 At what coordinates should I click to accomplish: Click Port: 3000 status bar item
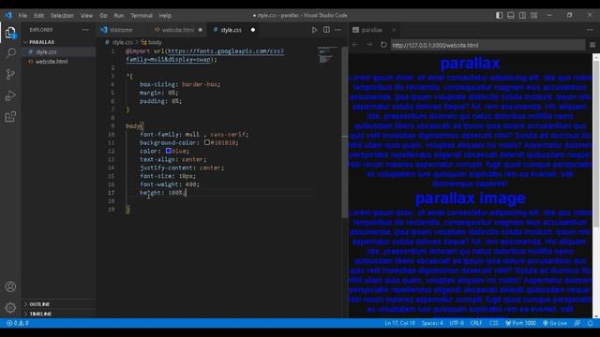coord(520,323)
